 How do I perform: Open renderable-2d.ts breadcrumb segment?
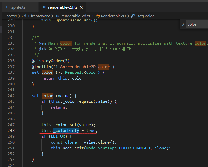tap(76, 16)
